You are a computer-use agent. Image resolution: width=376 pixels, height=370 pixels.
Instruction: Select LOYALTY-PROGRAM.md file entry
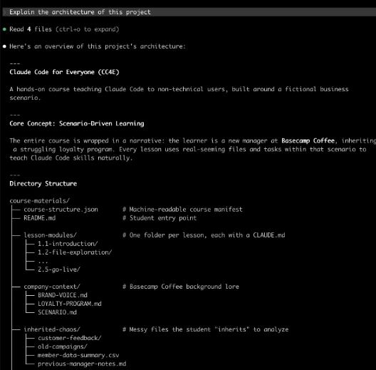click(x=70, y=304)
